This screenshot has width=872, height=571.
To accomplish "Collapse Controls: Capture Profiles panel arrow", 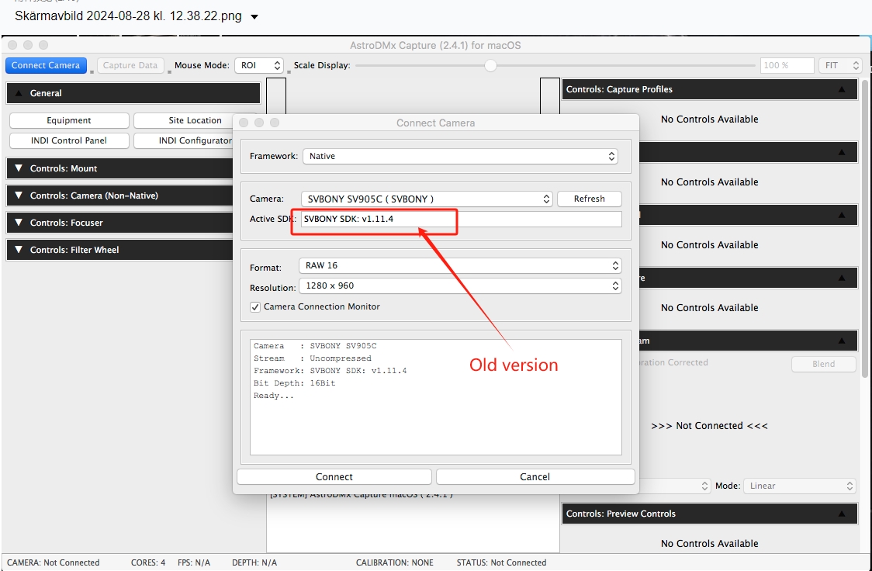I will (x=842, y=89).
